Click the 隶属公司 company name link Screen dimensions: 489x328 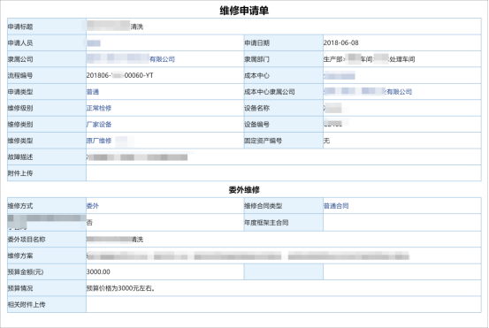point(131,59)
